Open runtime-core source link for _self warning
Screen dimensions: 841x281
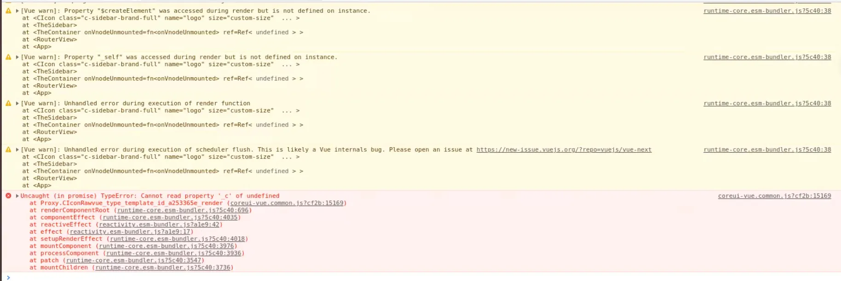click(x=767, y=57)
